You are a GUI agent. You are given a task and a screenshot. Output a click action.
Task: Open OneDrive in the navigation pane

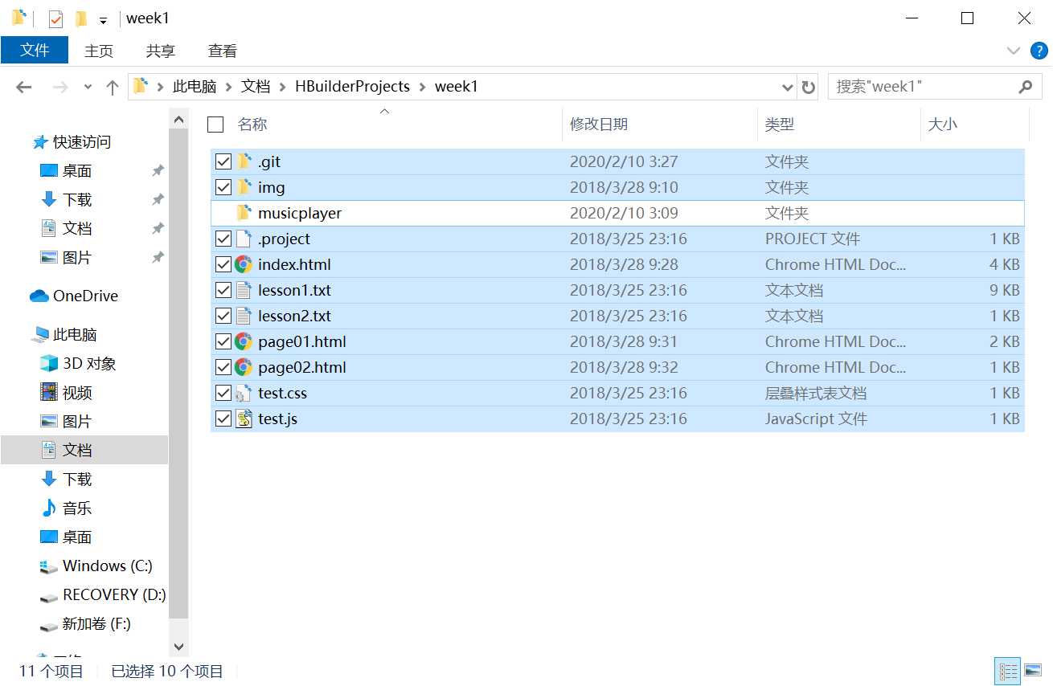pos(85,296)
